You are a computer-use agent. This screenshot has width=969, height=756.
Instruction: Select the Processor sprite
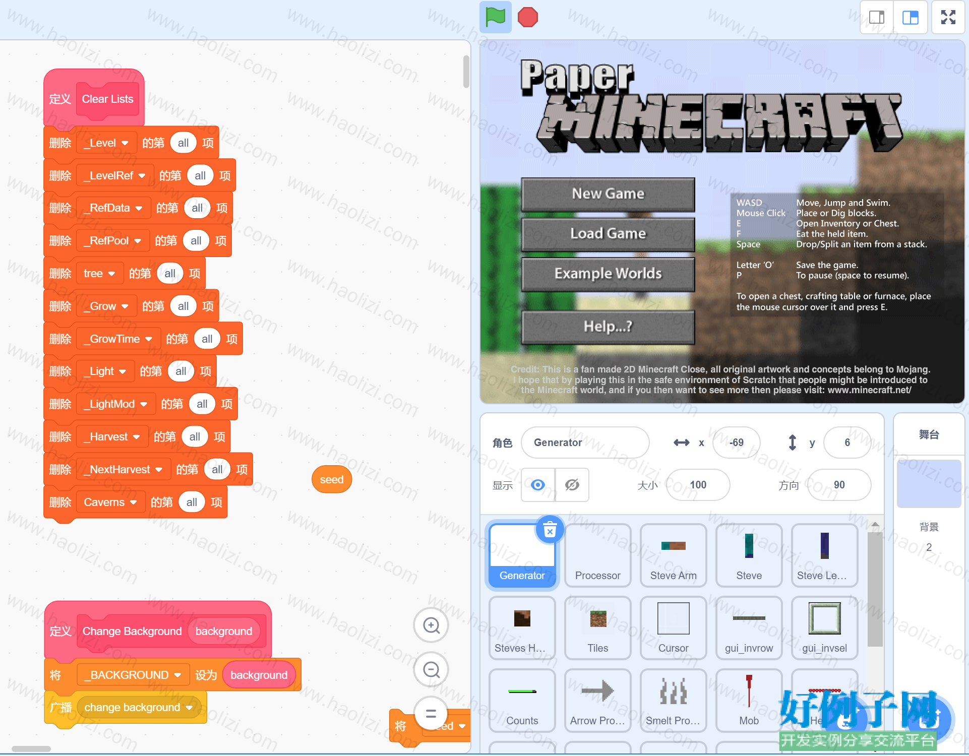click(x=598, y=555)
